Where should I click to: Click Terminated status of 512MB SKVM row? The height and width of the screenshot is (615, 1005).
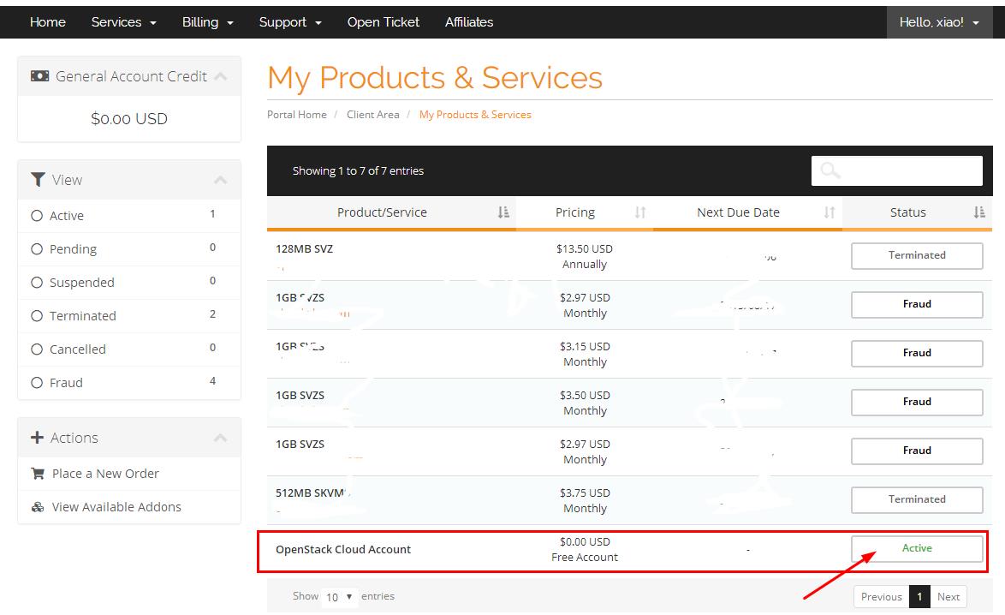pyautogui.click(x=917, y=499)
